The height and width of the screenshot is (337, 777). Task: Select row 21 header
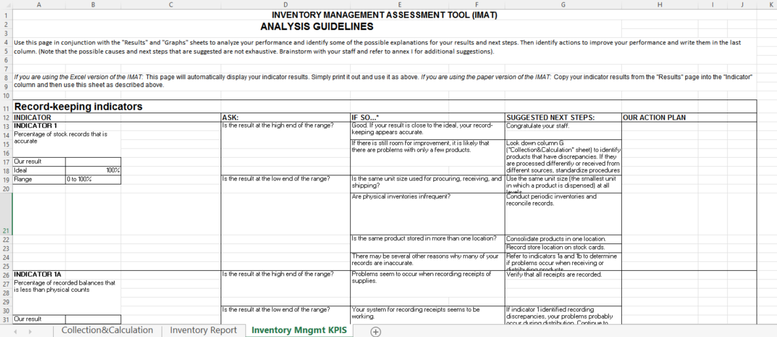click(x=6, y=213)
